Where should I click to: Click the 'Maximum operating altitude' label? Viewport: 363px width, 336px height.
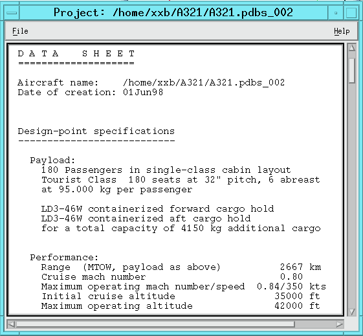[117, 306]
